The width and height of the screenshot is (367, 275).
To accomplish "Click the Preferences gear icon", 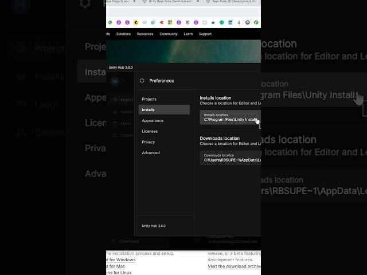I will click(142, 81).
